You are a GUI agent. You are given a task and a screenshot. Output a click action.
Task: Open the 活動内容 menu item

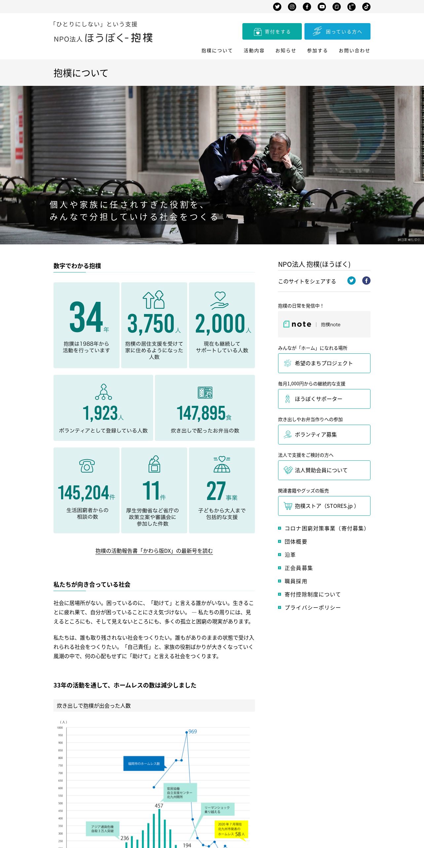(x=254, y=51)
